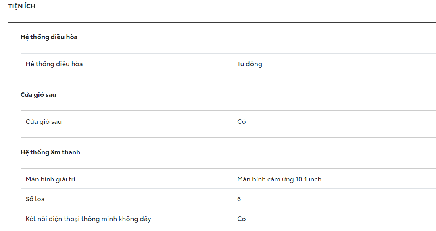
Task: Select the Cửa gió sau row label
Action: click(x=44, y=122)
